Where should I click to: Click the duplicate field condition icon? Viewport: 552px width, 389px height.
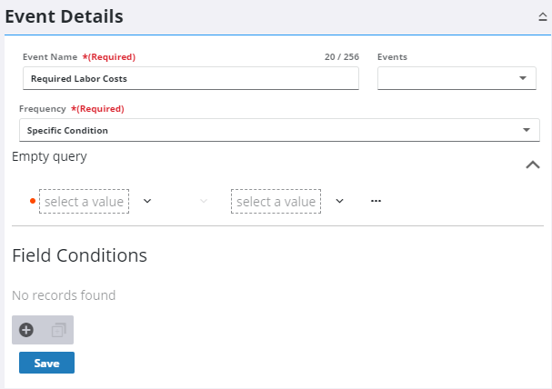coord(58,330)
